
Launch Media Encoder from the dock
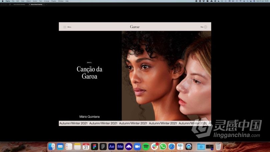tap(120, 147)
